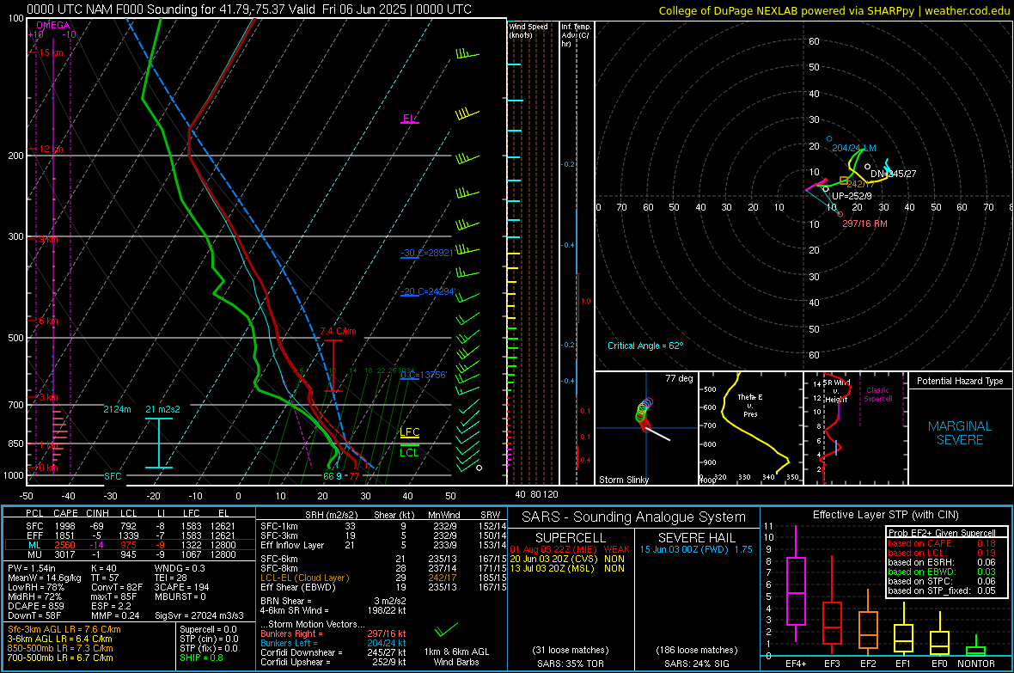
Task: Select the 20 Jun 03 20Z (CVS) analogue
Action: (567, 559)
